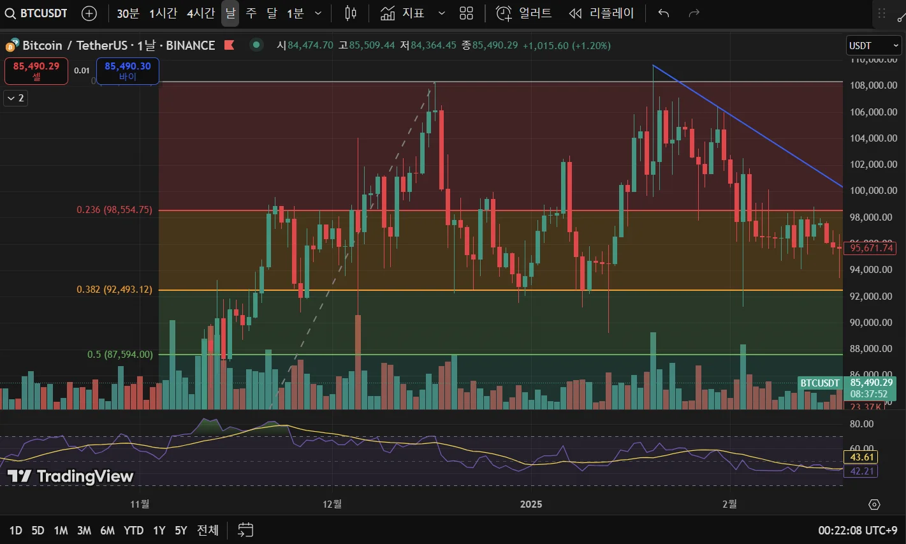906x544 pixels.
Task: Click the 42.21 purple RSI value
Action: [861, 471]
